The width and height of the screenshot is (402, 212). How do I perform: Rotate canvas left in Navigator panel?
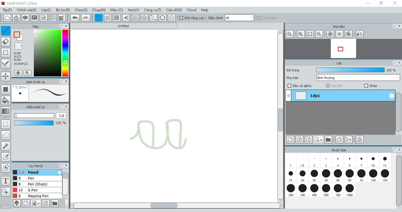[330, 34]
